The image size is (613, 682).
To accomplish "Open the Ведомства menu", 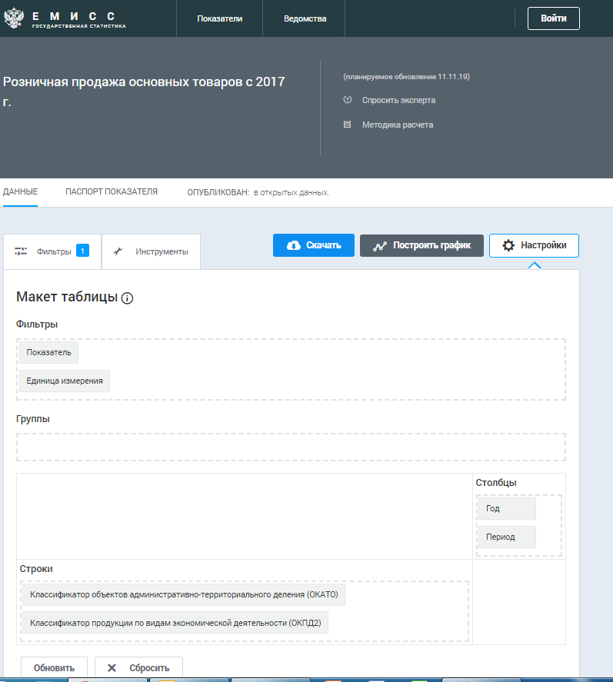I will tap(304, 18).
